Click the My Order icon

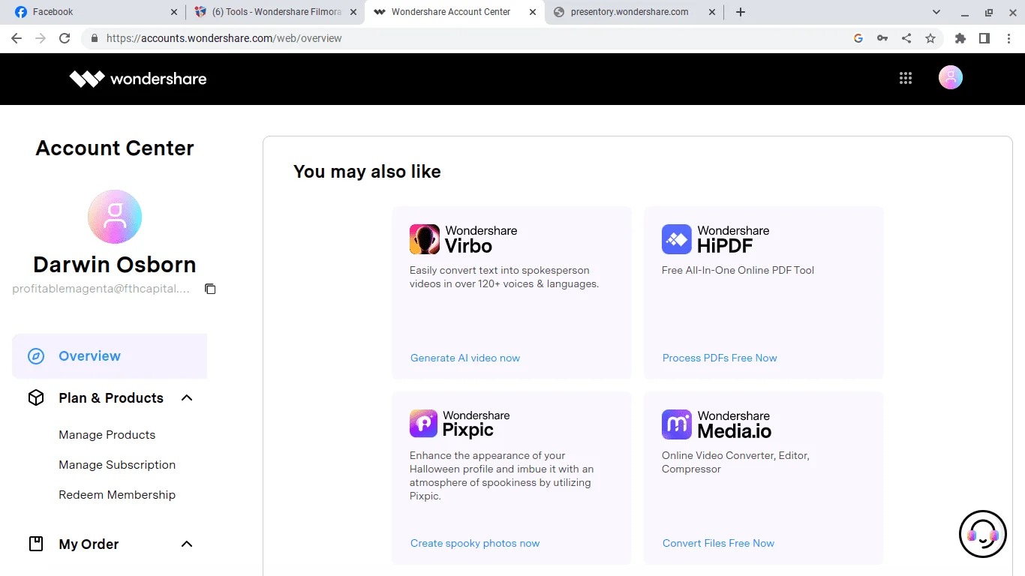36,544
